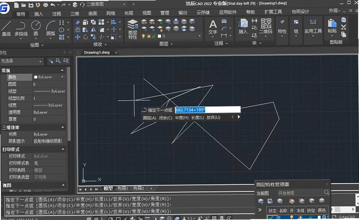Screen dimensions: 359x220
Task: Click the Print icon in quick toolbar
Action: pyautogui.click(x=46, y=5)
